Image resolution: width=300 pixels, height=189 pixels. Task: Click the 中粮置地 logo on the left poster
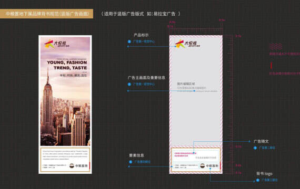pyautogui.click(x=78, y=166)
